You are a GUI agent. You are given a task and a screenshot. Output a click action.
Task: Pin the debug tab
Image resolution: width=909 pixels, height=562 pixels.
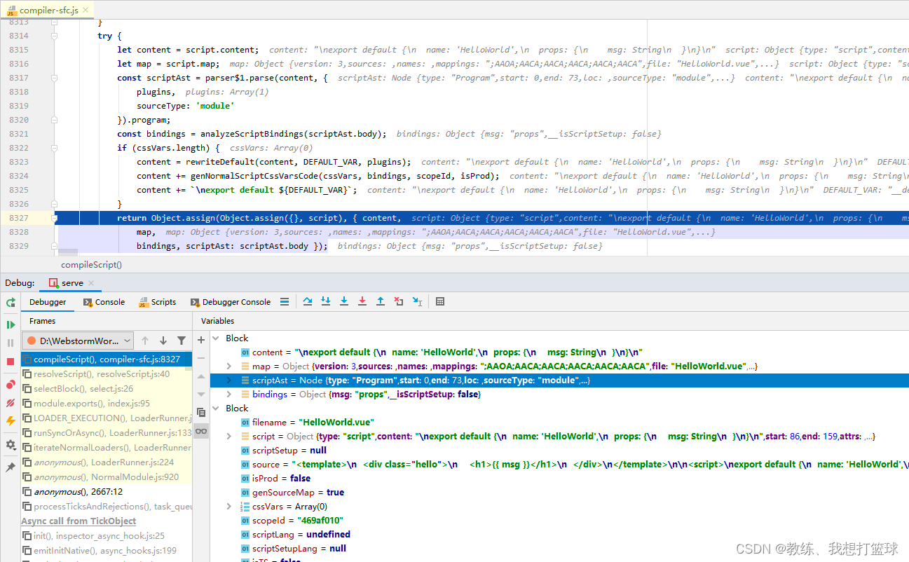click(x=11, y=467)
